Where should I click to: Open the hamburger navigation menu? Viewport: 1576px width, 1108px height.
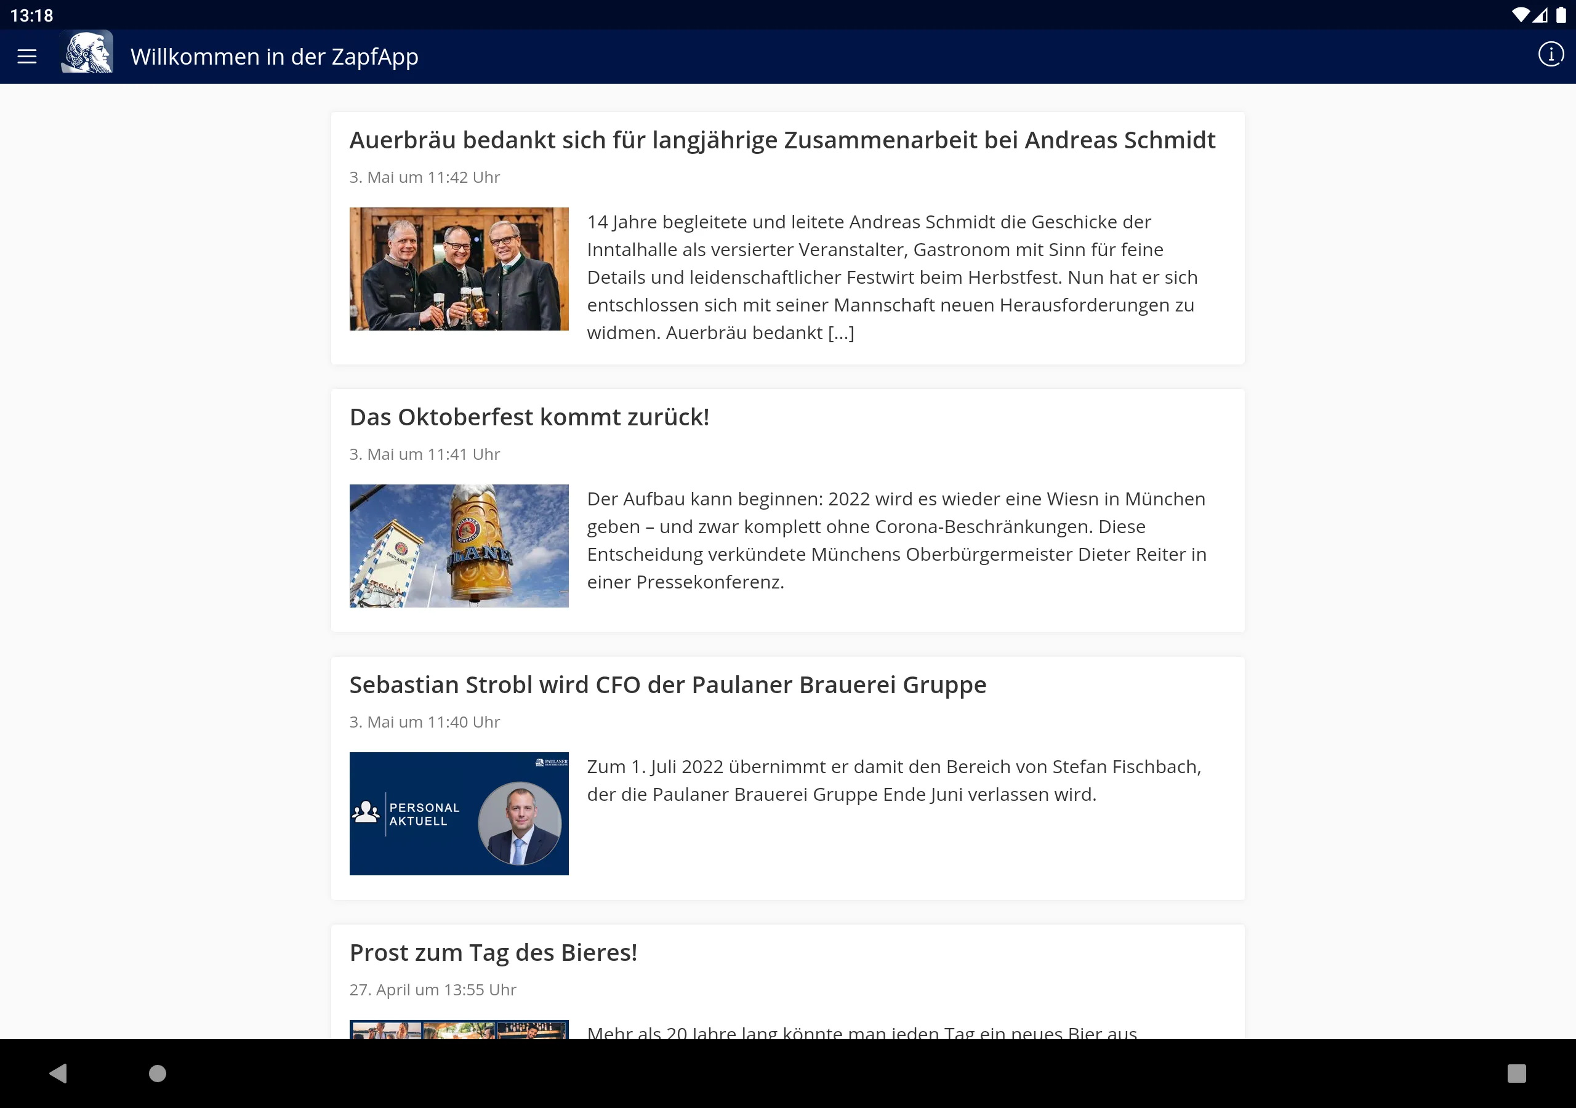pos(26,56)
